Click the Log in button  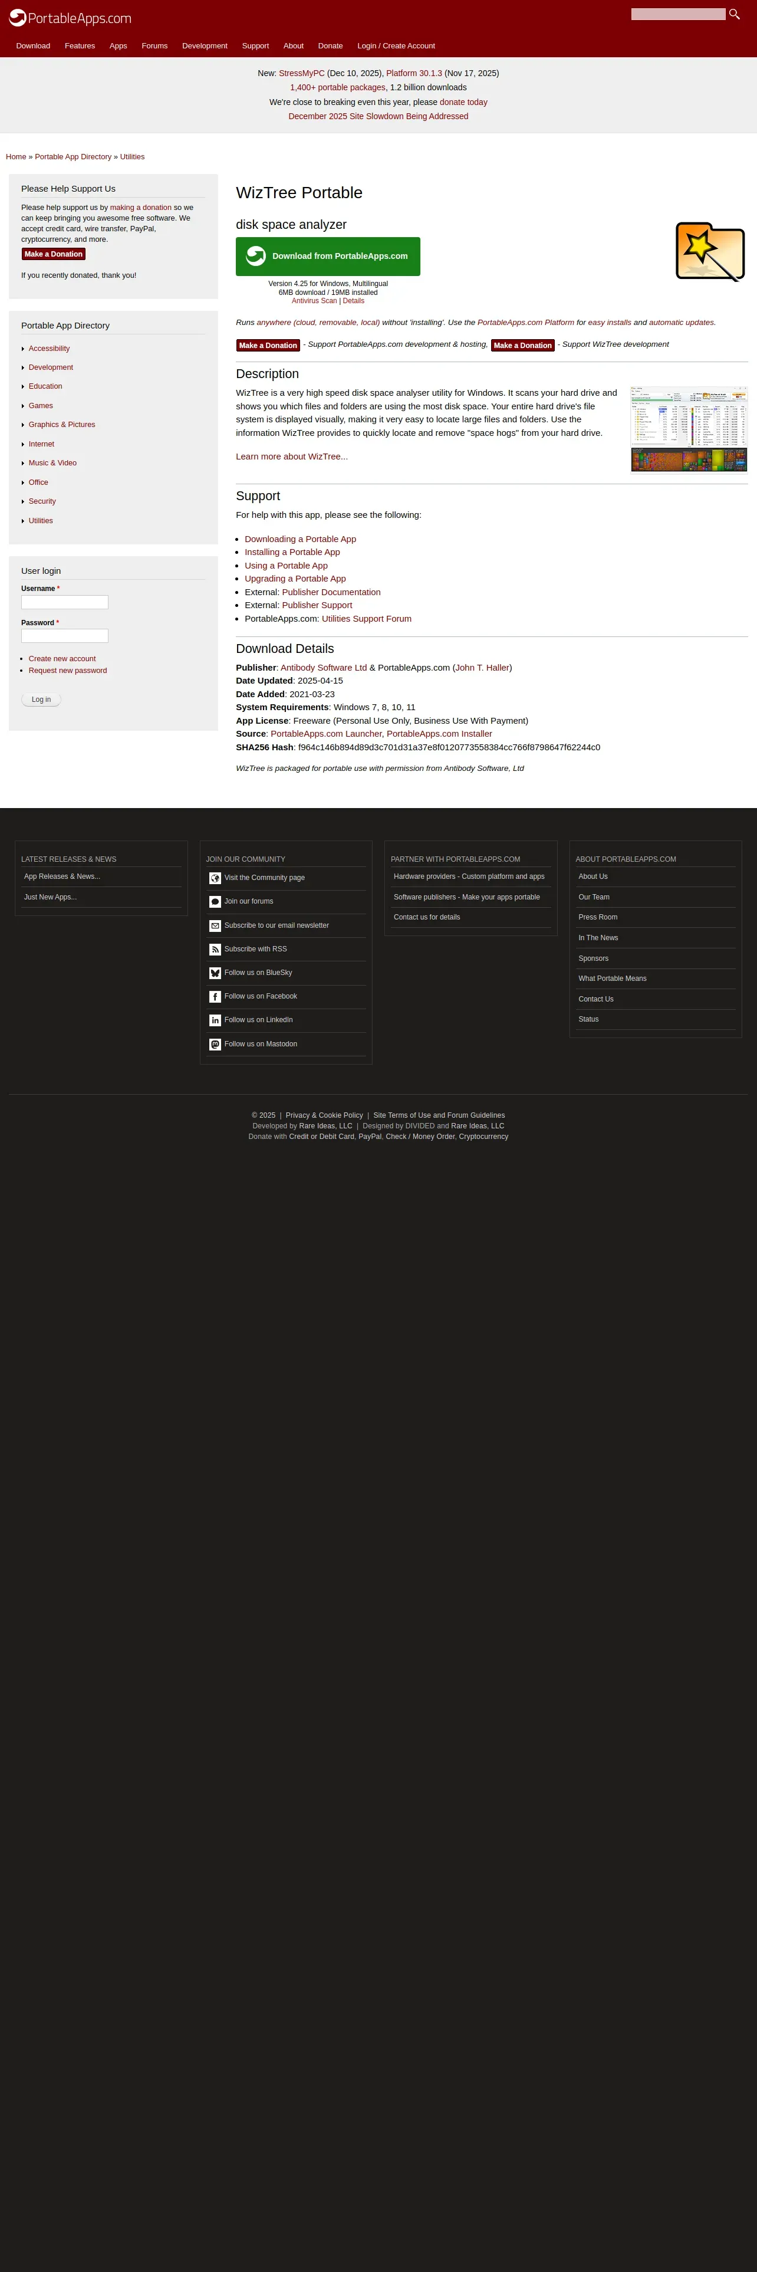41,700
